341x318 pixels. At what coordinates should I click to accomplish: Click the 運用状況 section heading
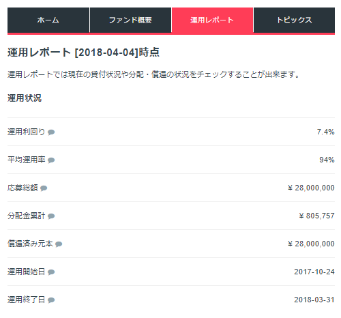(x=25, y=98)
